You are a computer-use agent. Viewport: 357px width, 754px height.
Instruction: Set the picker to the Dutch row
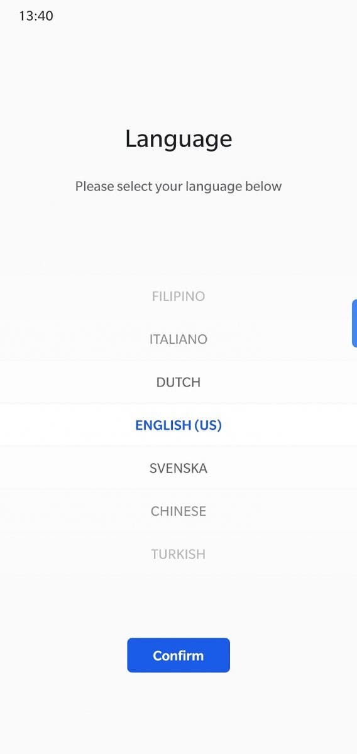point(178,382)
